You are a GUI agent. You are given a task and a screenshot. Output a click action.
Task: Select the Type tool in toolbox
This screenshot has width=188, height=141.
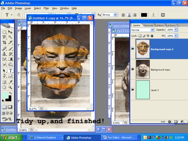coord(10,70)
